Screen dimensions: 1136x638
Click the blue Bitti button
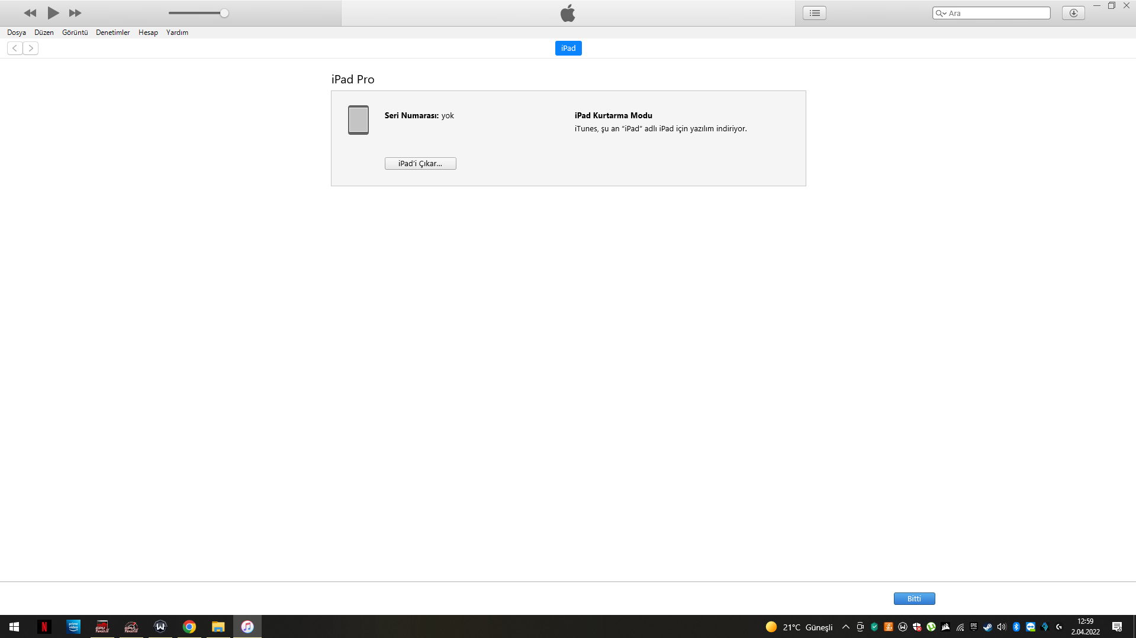click(914, 599)
